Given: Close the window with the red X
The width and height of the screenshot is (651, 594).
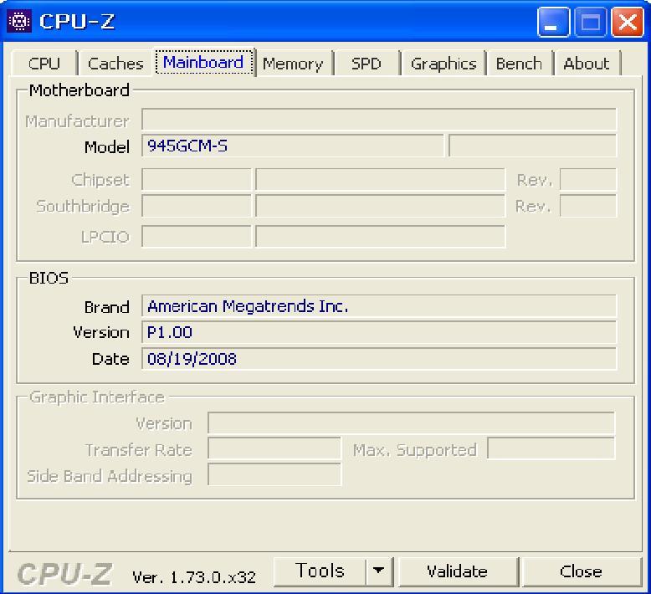Looking at the screenshot, I should point(625,22).
